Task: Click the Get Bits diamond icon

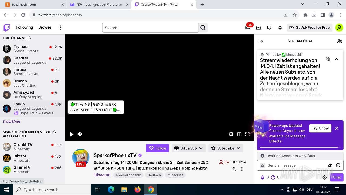Action: coord(280,28)
